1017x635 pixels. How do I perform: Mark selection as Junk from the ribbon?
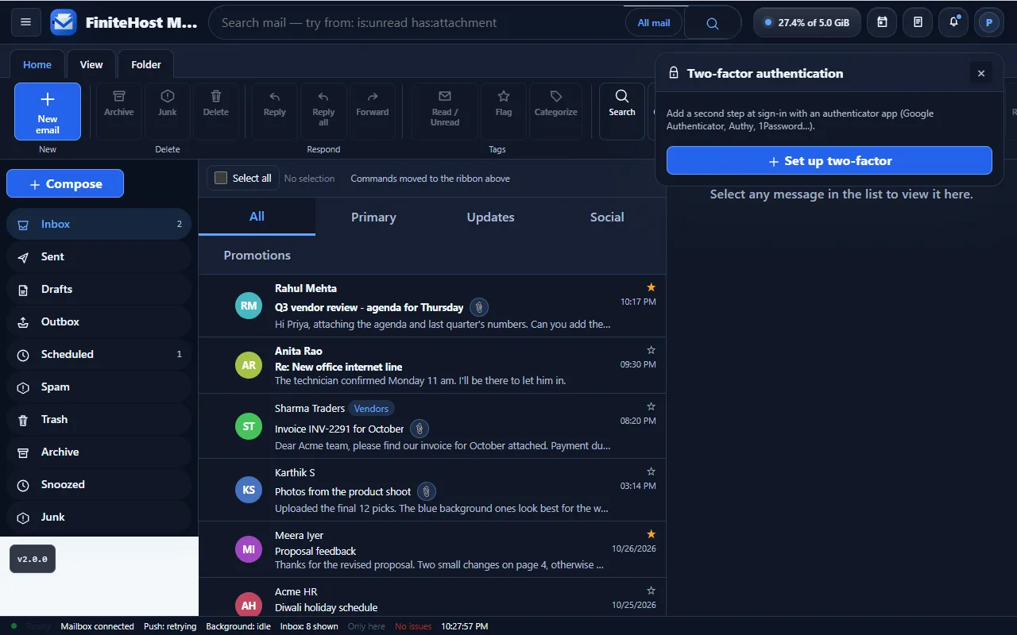[x=168, y=111]
